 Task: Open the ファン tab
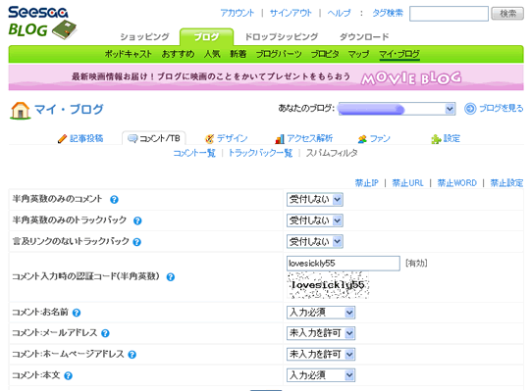[380, 138]
